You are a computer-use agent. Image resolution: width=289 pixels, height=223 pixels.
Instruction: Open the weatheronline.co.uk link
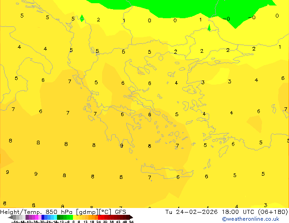[251, 219]
